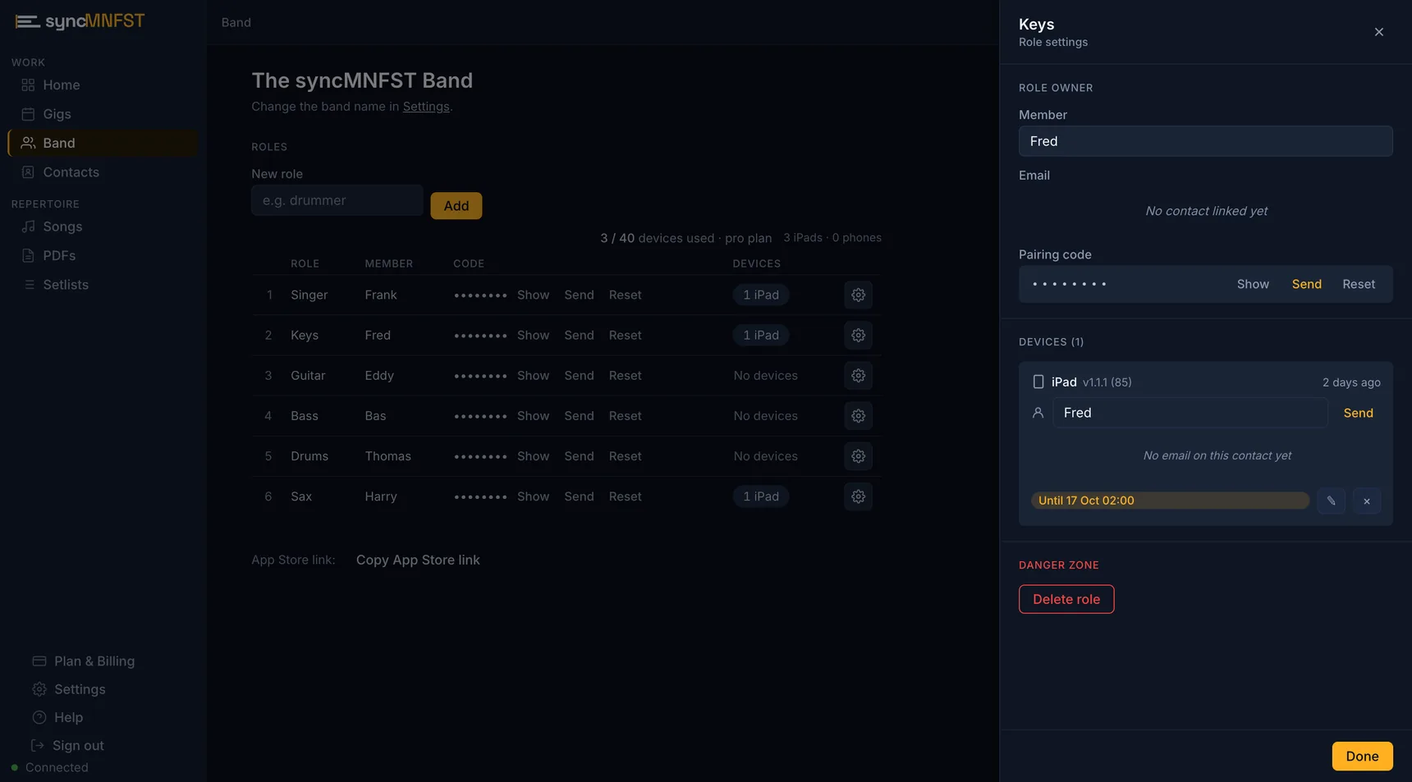Click the 3 / 40 devices used text

[x=657, y=238]
